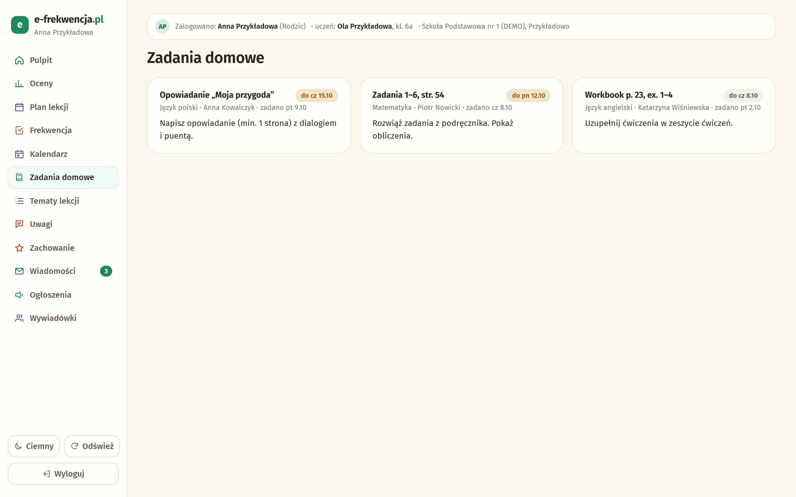Click the Wyloguj logout button

pyautogui.click(x=63, y=474)
